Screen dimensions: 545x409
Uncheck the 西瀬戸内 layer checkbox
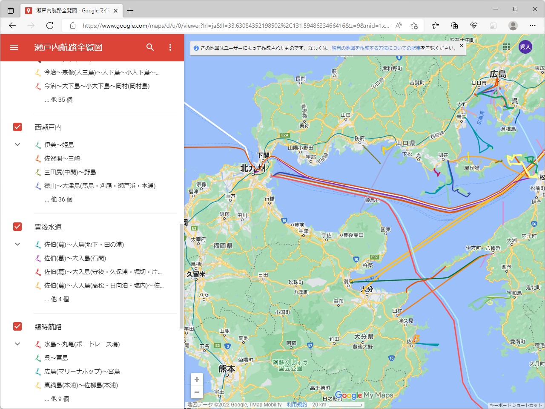coord(17,127)
